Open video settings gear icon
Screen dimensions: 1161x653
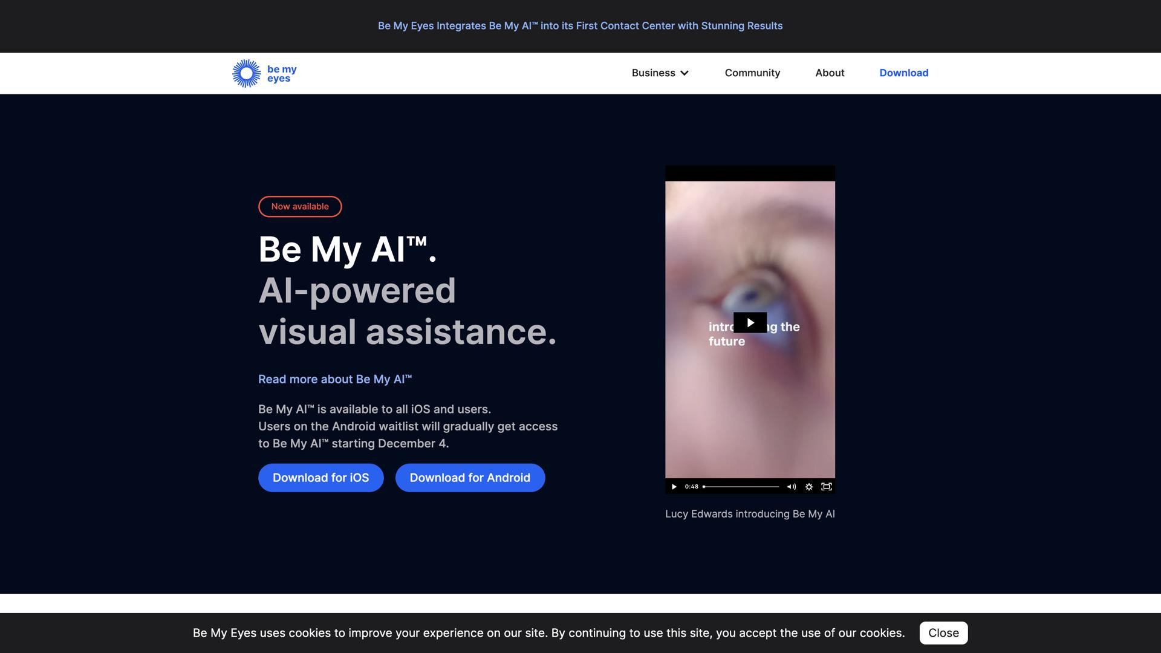point(809,487)
